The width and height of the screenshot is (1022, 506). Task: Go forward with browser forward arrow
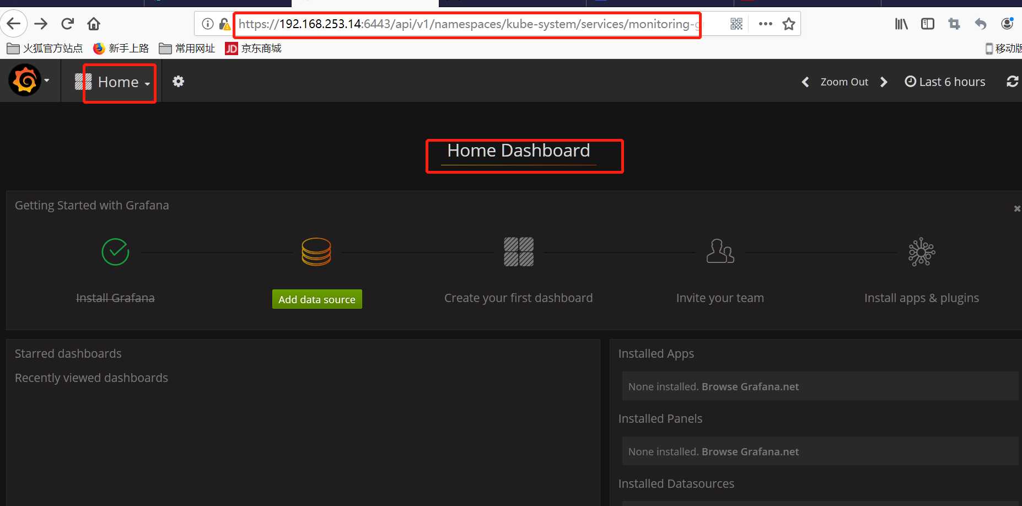pyautogui.click(x=41, y=24)
